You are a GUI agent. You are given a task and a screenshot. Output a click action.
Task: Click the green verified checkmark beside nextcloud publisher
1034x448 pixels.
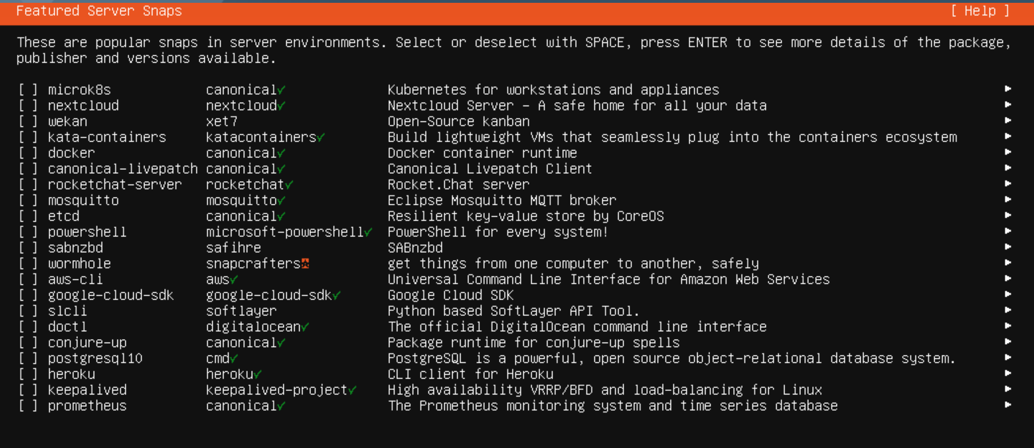[x=281, y=106]
